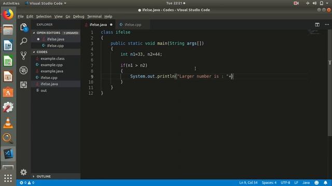Open the Activities overview

(11, 3)
